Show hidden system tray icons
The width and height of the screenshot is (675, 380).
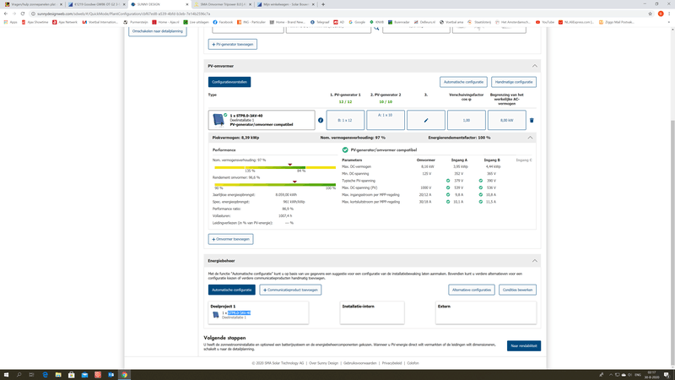pyautogui.click(x=610, y=375)
